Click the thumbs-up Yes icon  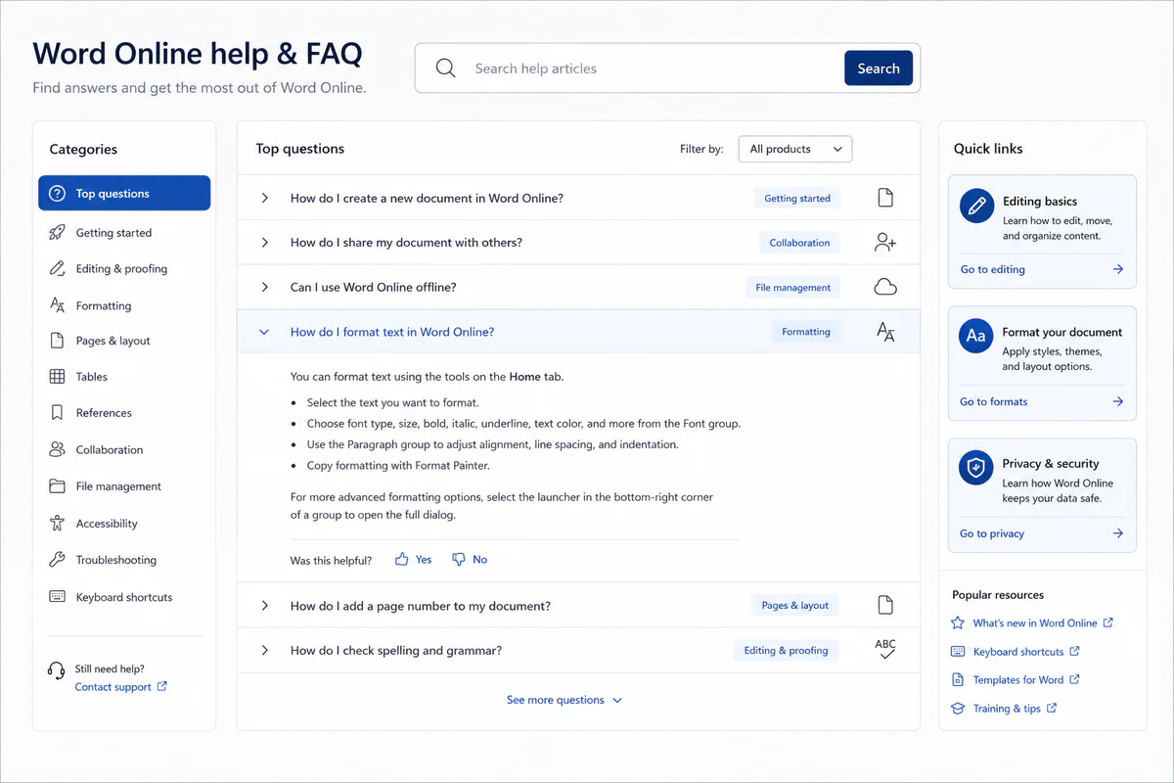401,559
